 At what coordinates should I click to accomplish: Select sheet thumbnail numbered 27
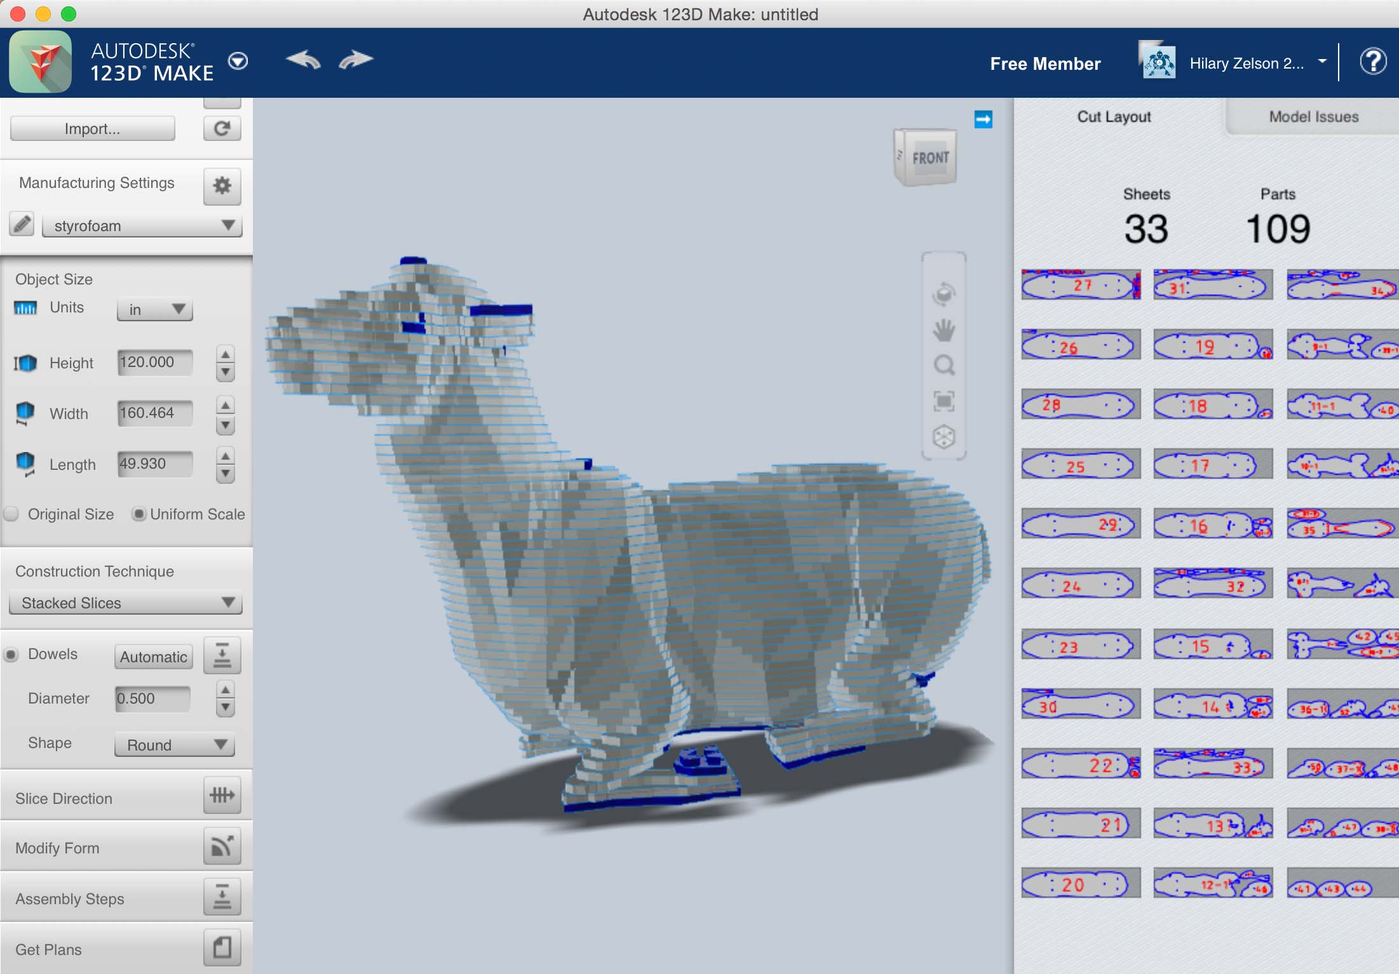(1081, 284)
